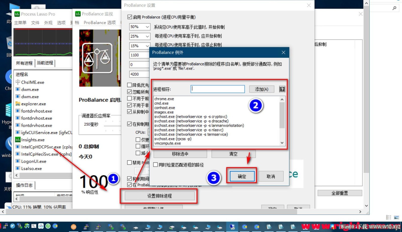Click the help question-mark icon beside 添加(A)

[282, 89]
